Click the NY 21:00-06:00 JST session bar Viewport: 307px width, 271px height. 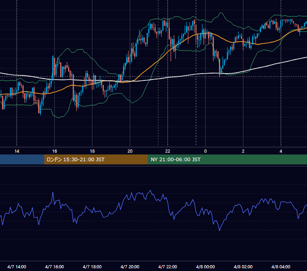(227, 159)
